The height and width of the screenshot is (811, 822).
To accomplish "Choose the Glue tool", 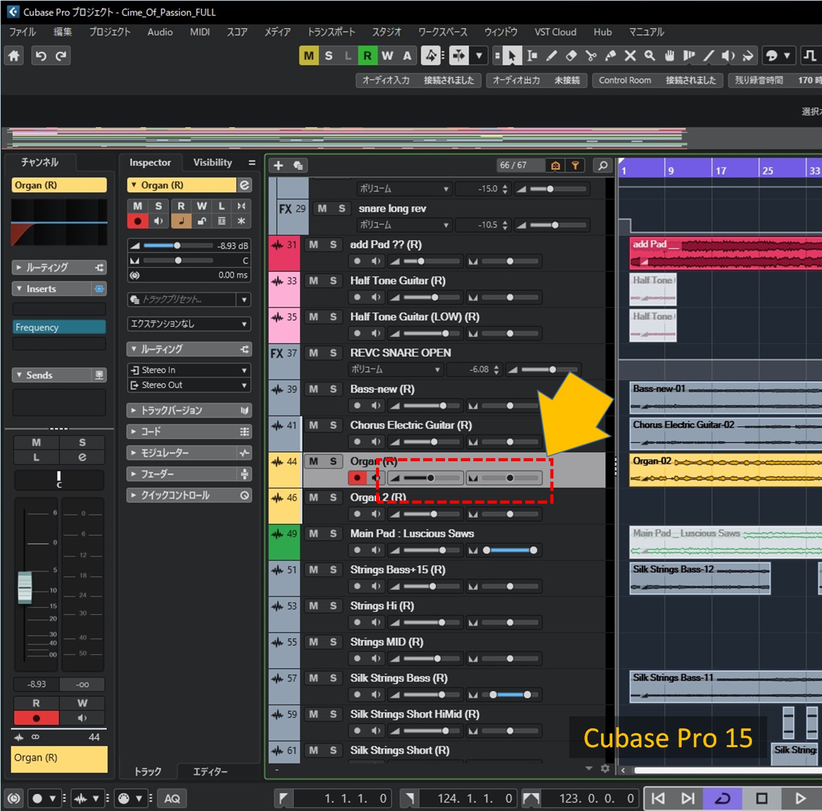I will coord(610,55).
